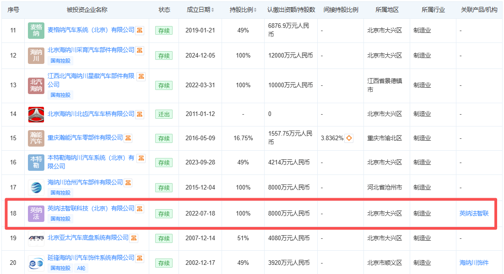504x274 pixels.
Task: Open 北京亚太汽车底盘系统有限公司 company page
Action: tap(88, 238)
